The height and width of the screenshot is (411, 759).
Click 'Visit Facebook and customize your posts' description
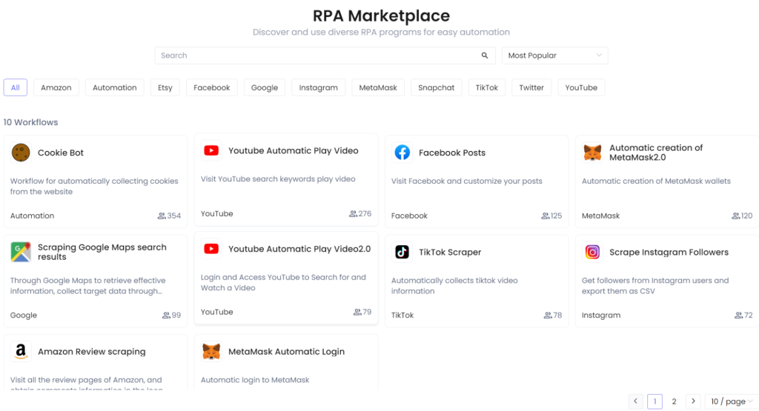pos(467,181)
